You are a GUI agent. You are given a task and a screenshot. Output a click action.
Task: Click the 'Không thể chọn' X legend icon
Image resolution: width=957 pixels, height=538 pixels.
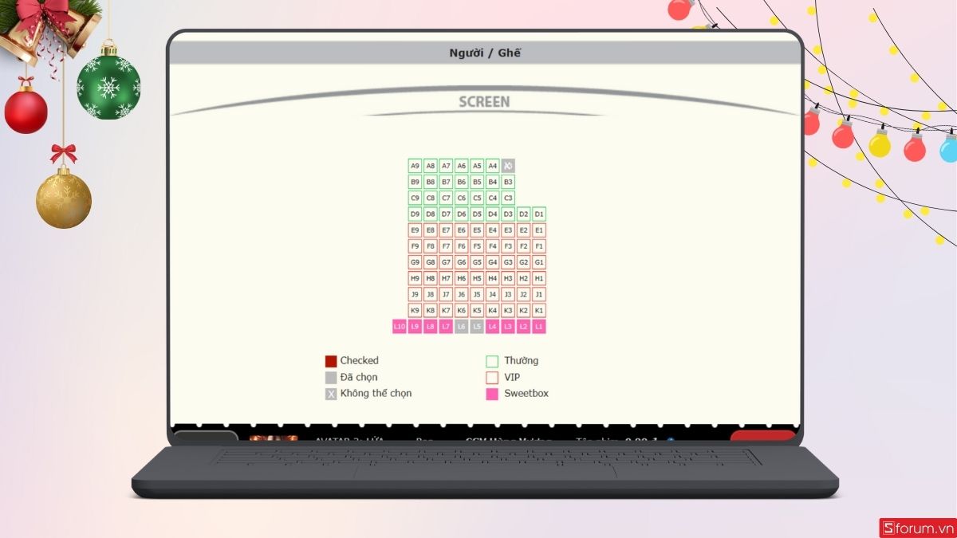click(x=331, y=394)
